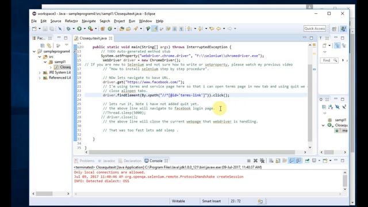
Task: Click the Run Last Tool external tools icon
Action: (90, 29)
